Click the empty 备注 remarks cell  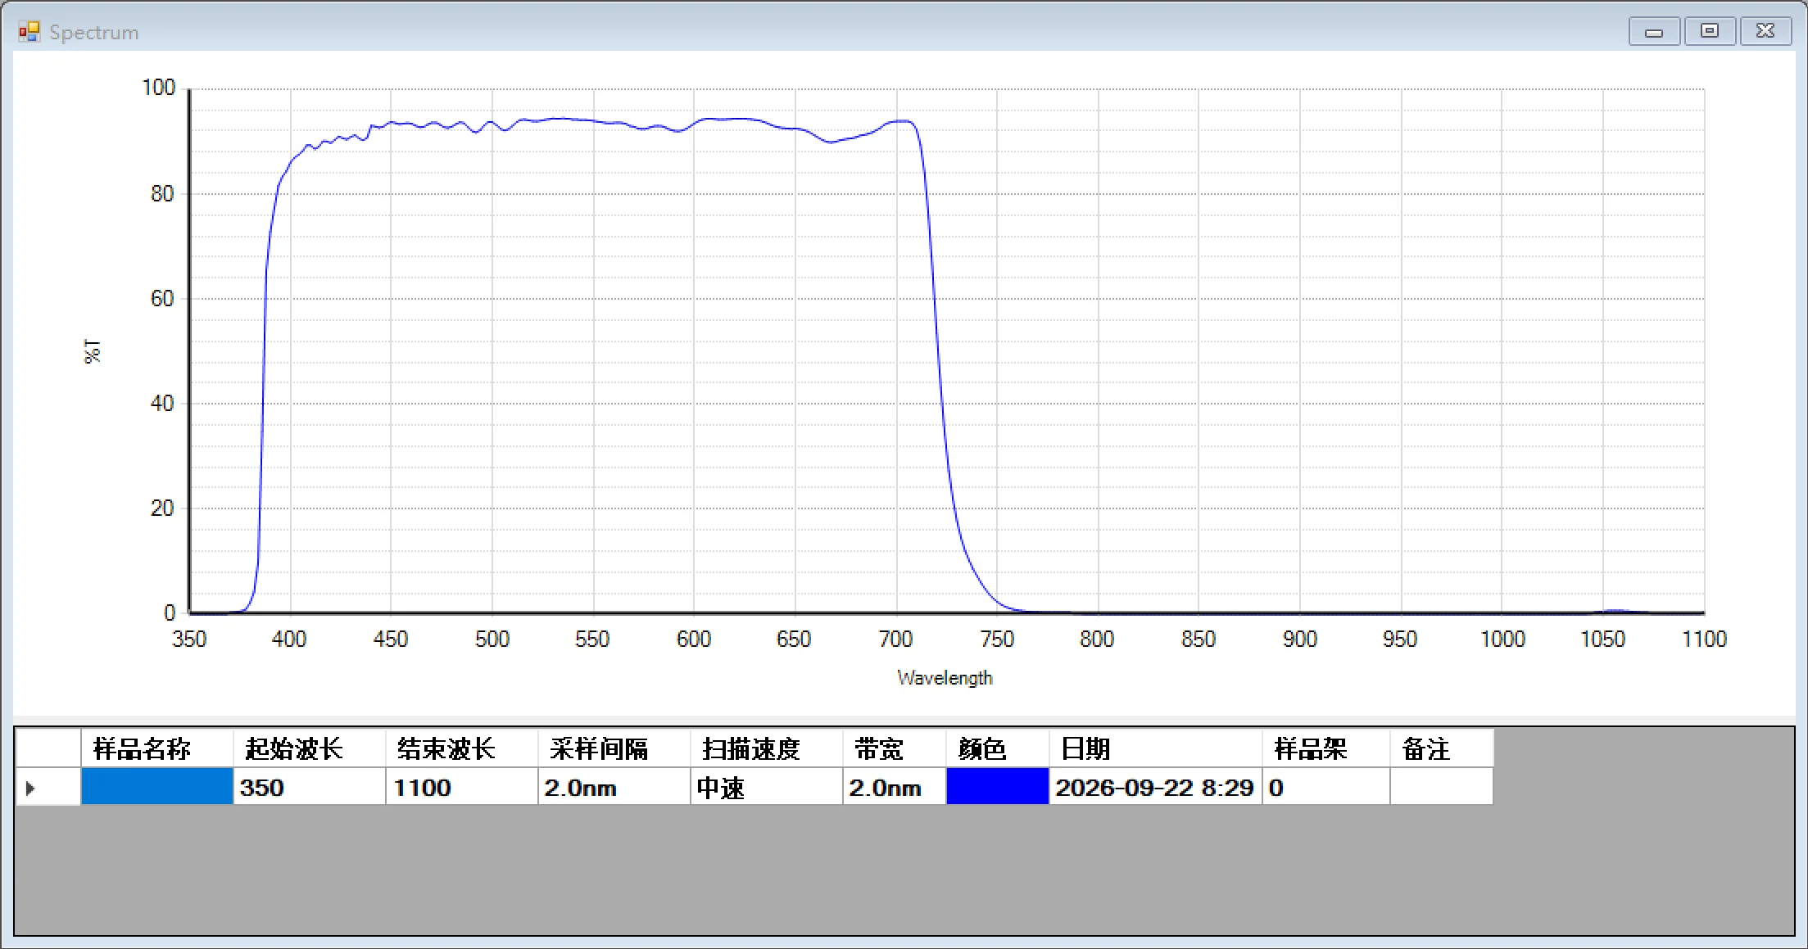coord(1442,787)
